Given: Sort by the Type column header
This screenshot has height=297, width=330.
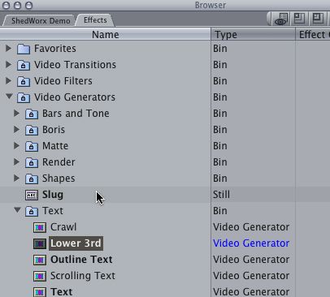Looking at the screenshot, I should [253, 34].
